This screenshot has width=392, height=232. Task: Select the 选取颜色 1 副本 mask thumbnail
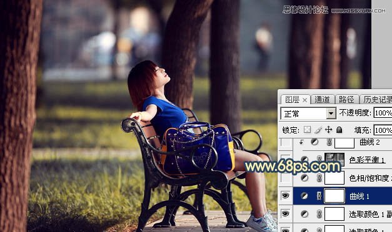(x=334, y=214)
